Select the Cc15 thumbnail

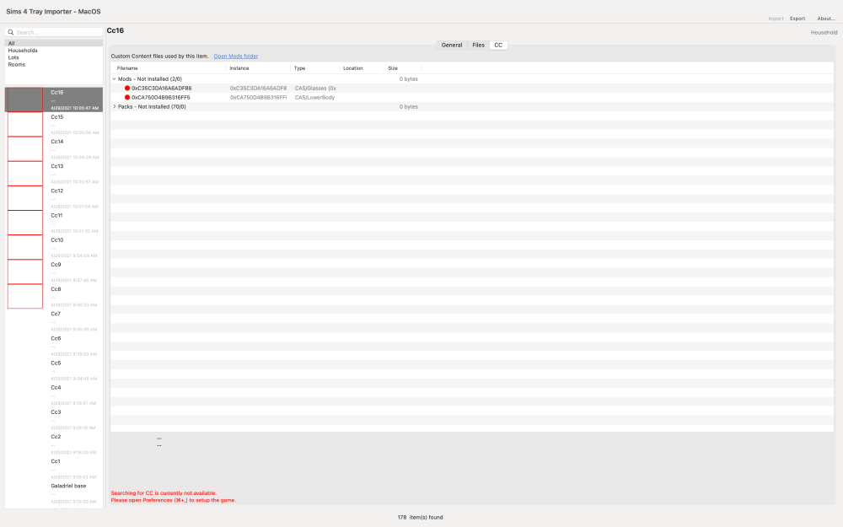click(x=25, y=124)
